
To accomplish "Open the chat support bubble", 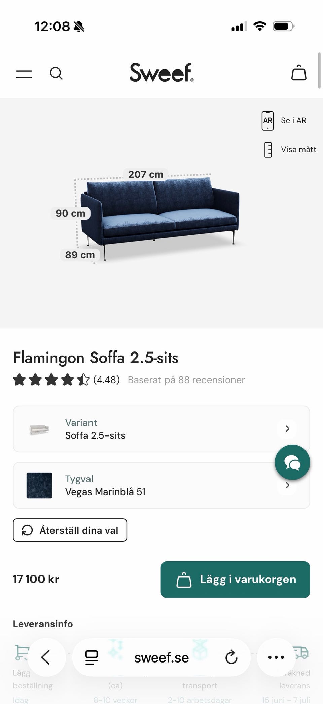I will click(292, 462).
